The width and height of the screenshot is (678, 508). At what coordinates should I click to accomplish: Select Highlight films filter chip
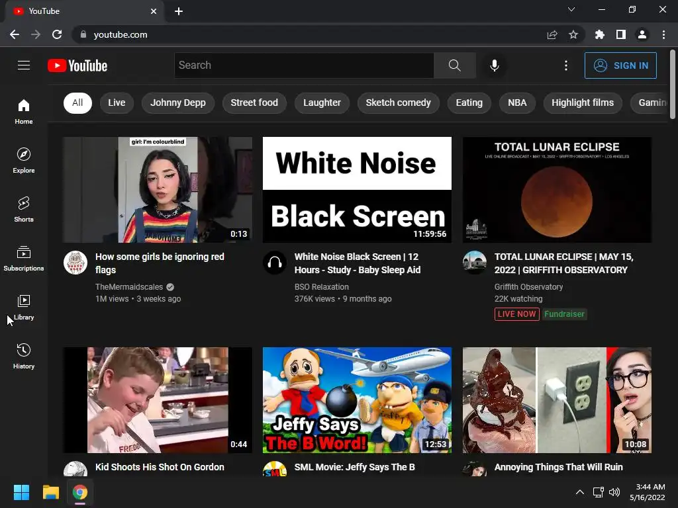[x=583, y=103]
